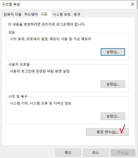Open 성능 settings with 설정(S) button

tap(113, 52)
